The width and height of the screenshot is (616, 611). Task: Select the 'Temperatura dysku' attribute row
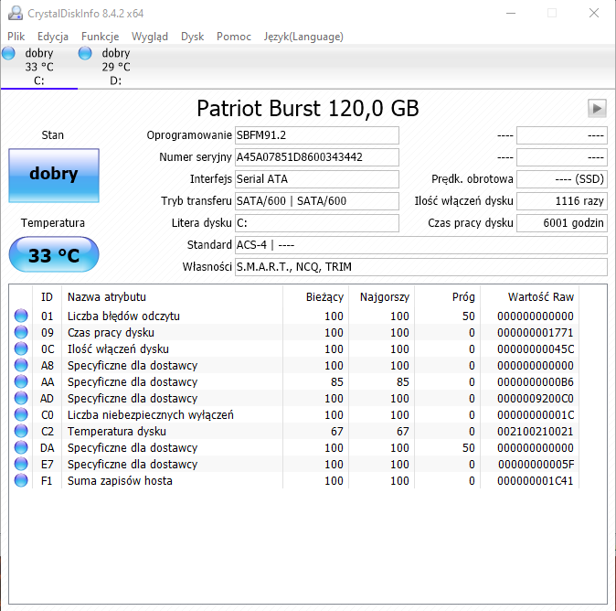point(294,432)
